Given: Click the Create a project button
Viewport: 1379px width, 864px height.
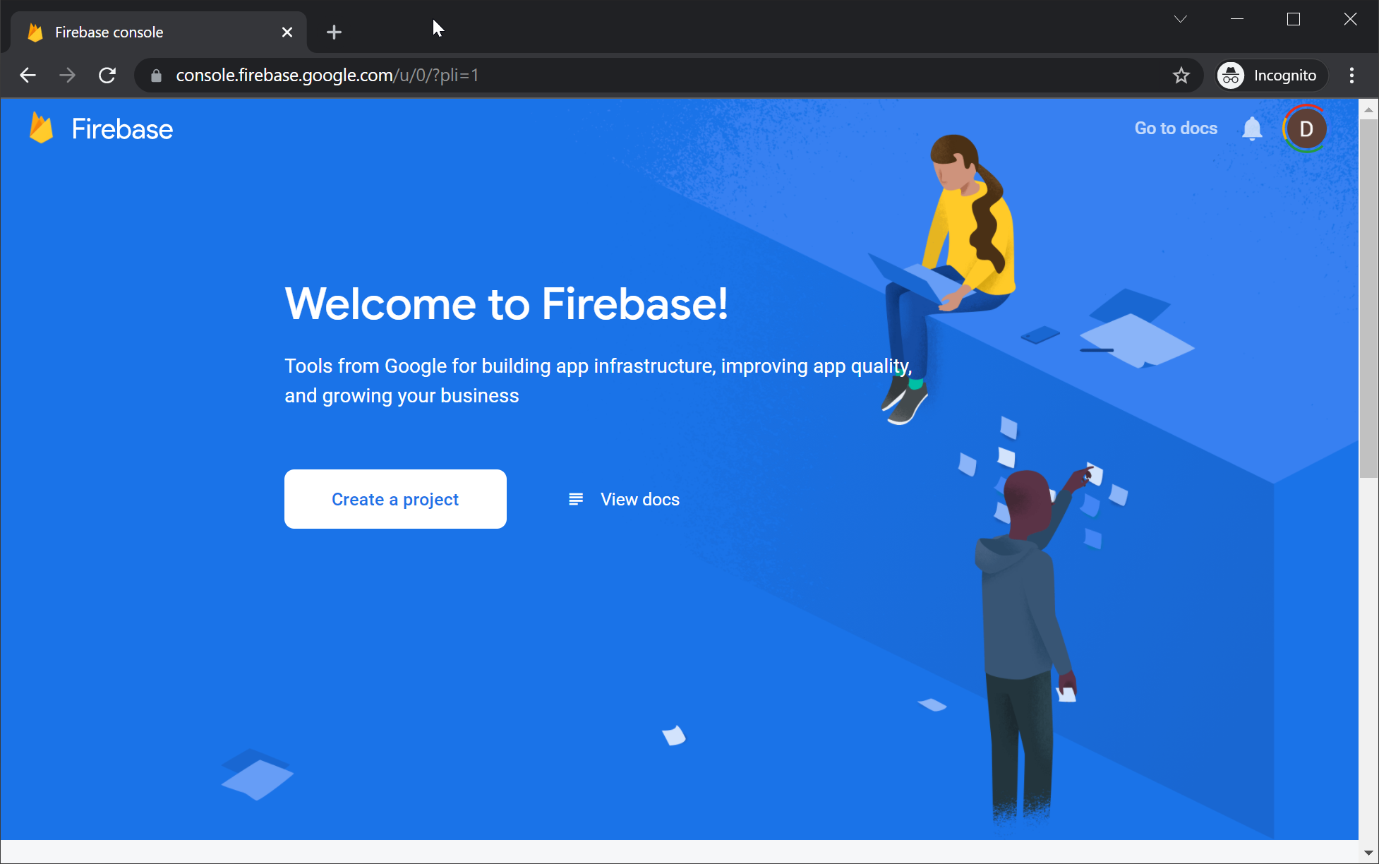Looking at the screenshot, I should pos(395,499).
